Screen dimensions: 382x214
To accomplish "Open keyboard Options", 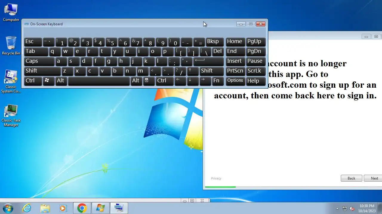I will [x=235, y=81].
